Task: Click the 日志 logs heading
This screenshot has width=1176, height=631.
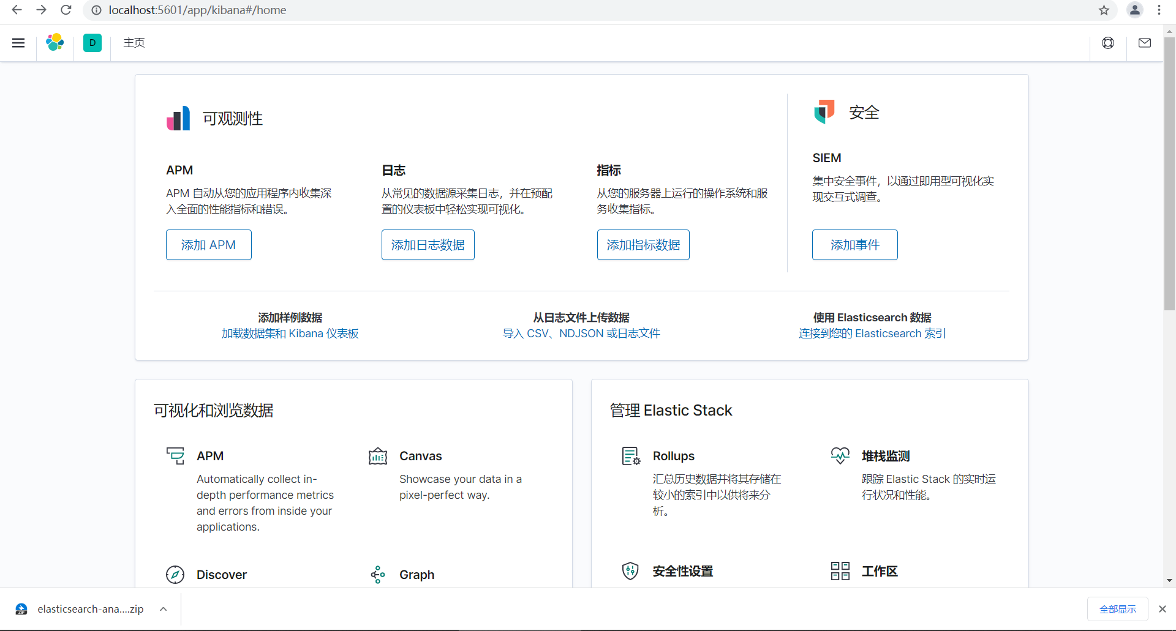Action: coord(394,170)
